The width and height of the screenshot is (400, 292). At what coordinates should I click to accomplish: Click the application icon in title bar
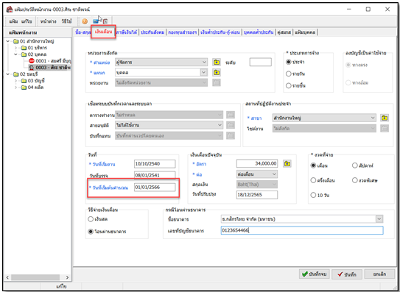click(x=10, y=9)
